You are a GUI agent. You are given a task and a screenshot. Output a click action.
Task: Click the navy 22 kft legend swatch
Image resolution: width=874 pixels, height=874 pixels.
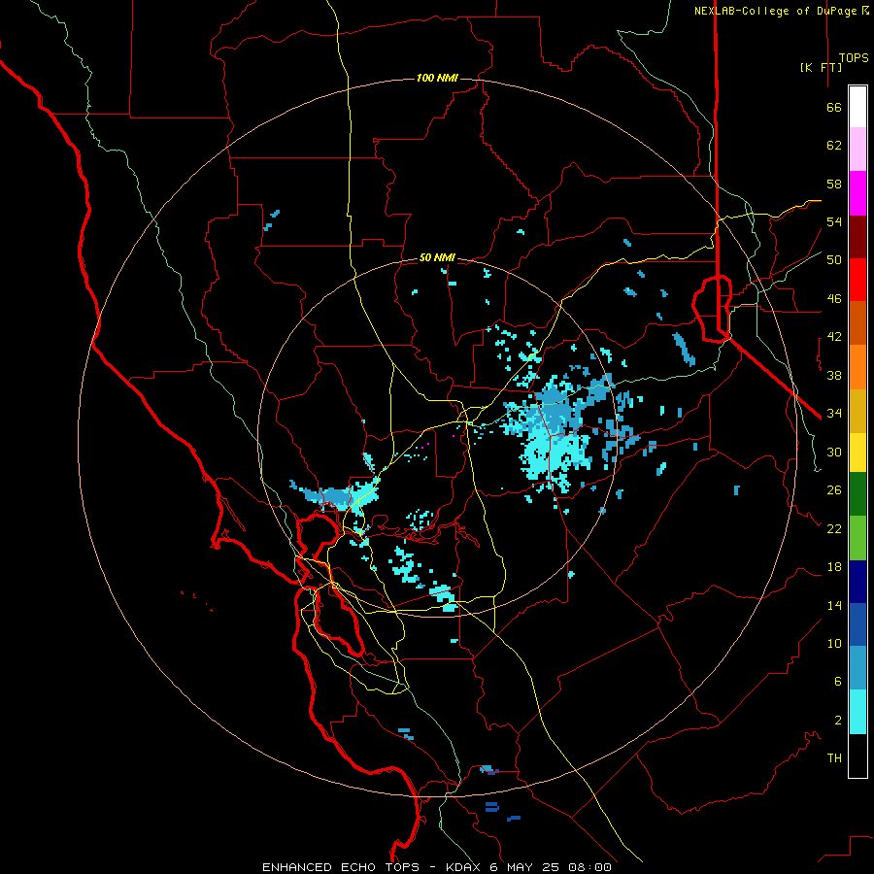(857, 582)
